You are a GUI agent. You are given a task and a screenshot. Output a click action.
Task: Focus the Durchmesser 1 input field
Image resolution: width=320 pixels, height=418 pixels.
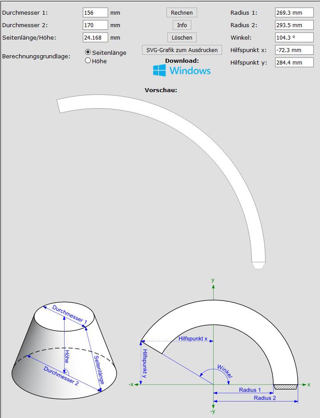(95, 12)
